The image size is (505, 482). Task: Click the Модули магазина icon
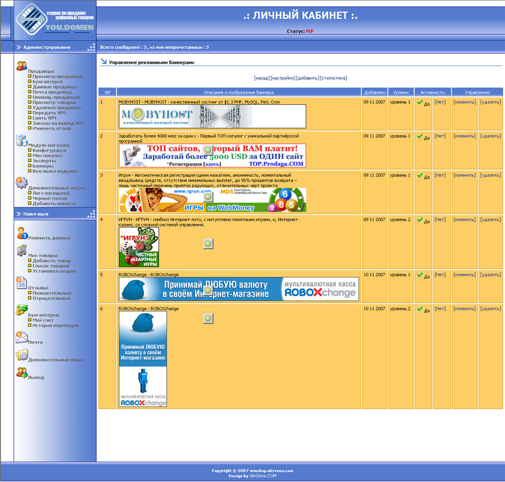22,140
